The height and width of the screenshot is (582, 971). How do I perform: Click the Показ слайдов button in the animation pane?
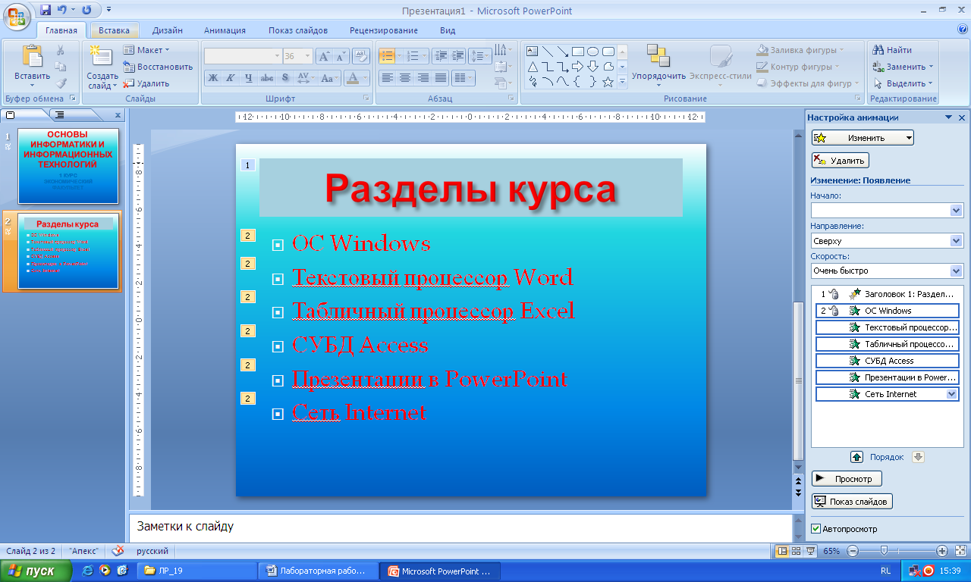pyautogui.click(x=852, y=502)
